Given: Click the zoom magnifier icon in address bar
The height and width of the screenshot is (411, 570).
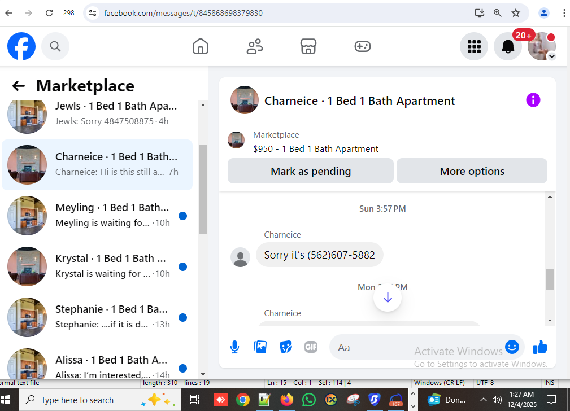Looking at the screenshot, I should [497, 13].
